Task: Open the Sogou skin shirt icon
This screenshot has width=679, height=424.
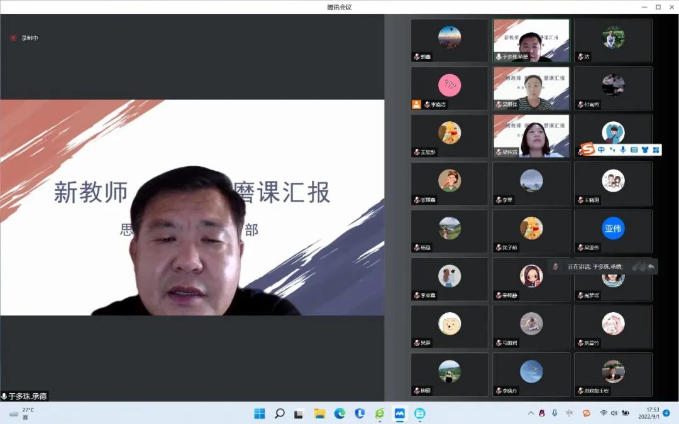Action: point(644,149)
